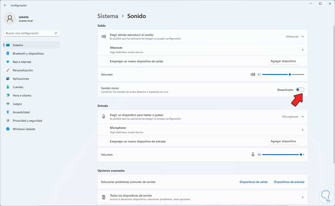The height and width of the screenshot is (206, 335).
Task: Click the output volume speaker icon
Action: pyautogui.click(x=253, y=75)
